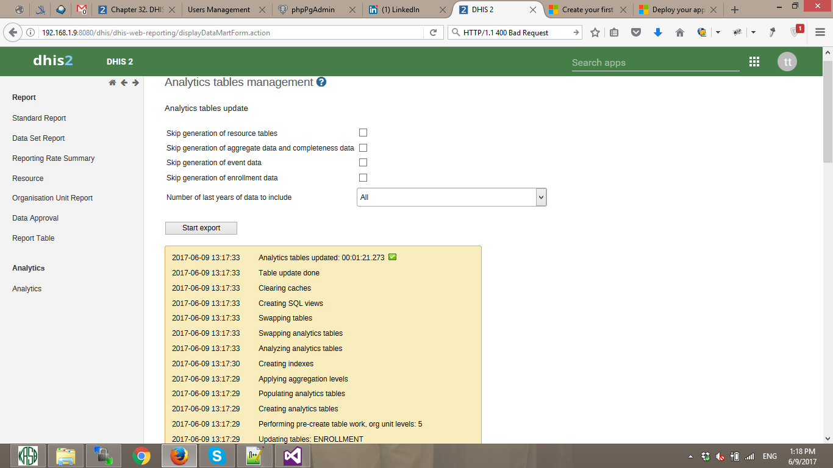Screen dimensions: 833x468
Task: Open Visual Studio from the taskbar
Action: [x=292, y=456]
